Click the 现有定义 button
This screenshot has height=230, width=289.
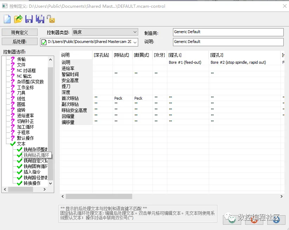tap(20, 32)
